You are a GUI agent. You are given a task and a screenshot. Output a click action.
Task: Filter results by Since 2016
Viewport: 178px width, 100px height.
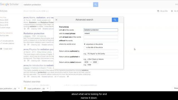click(4, 25)
